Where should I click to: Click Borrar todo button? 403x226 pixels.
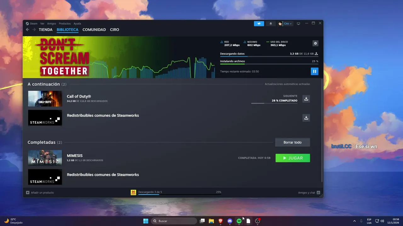click(x=292, y=142)
